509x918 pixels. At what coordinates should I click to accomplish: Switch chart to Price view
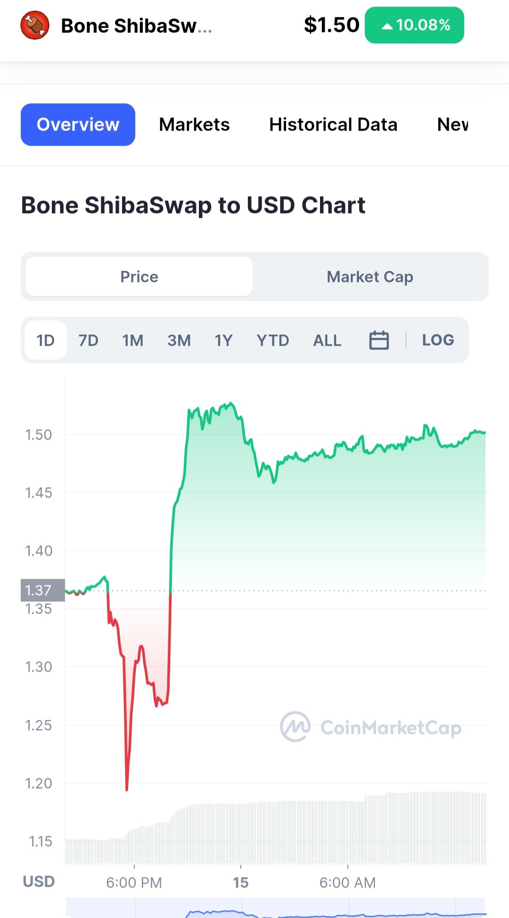point(139,276)
